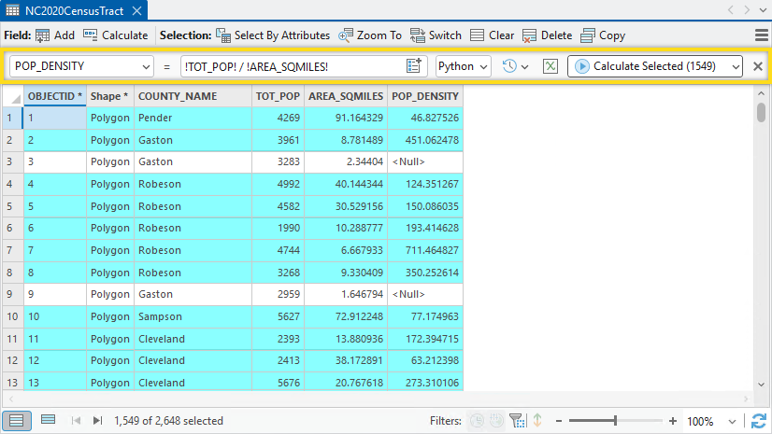772x434 pixels.
Task: Clear the selection
Action: click(493, 35)
